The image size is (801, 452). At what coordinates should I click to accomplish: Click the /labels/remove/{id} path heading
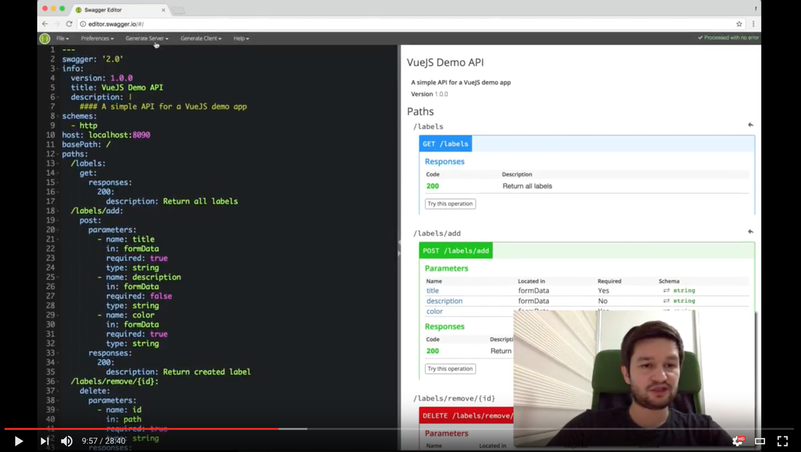(x=454, y=399)
